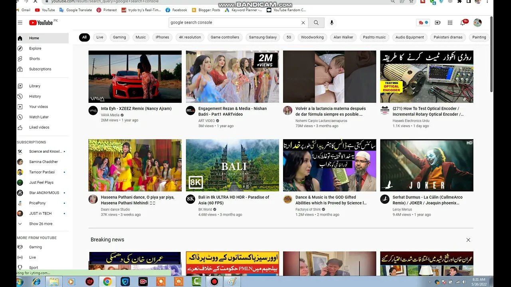
Task: Go to Home in sidebar
Action: pos(42,38)
